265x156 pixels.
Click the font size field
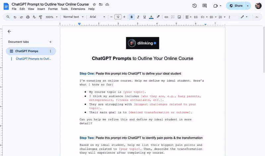pyautogui.click(x=118, y=17)
